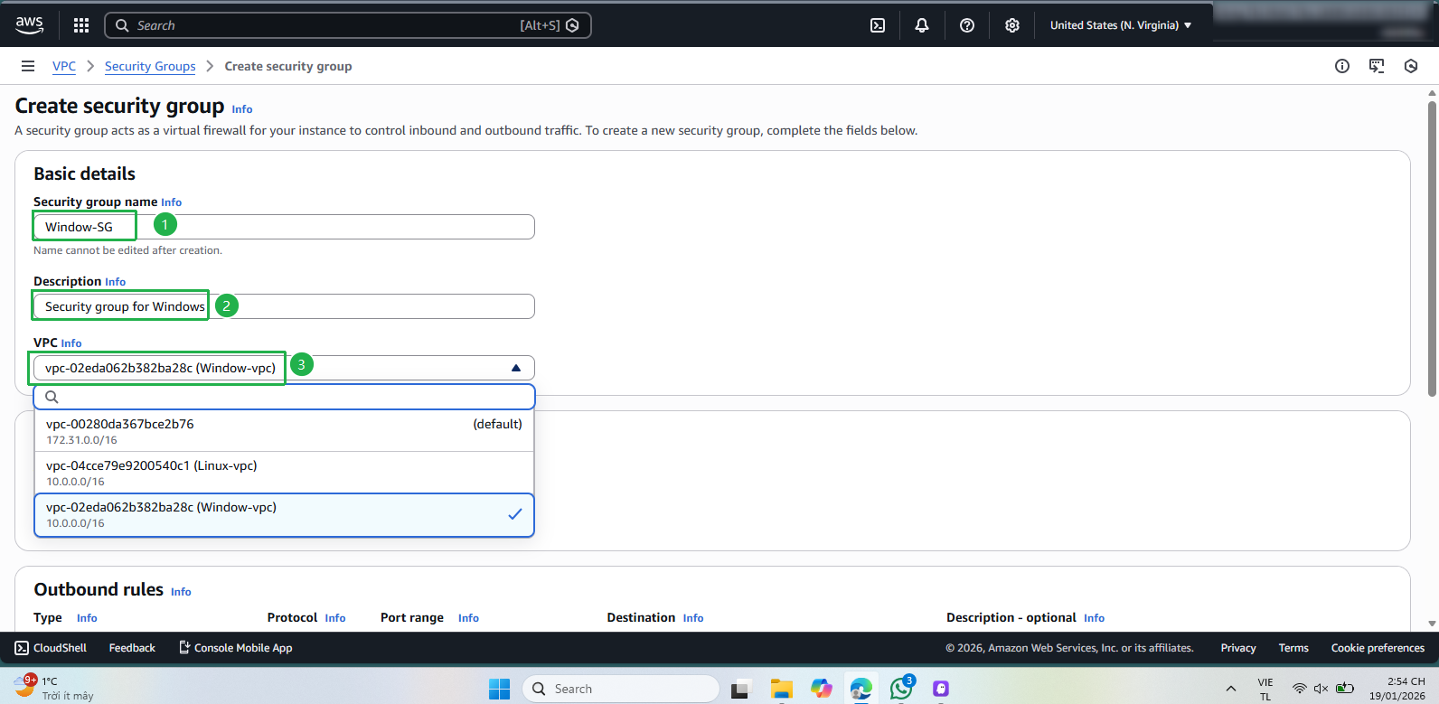Choose the Linux-vpc option in the list
Screen dimensions: 1439x704
pos(284,473)
